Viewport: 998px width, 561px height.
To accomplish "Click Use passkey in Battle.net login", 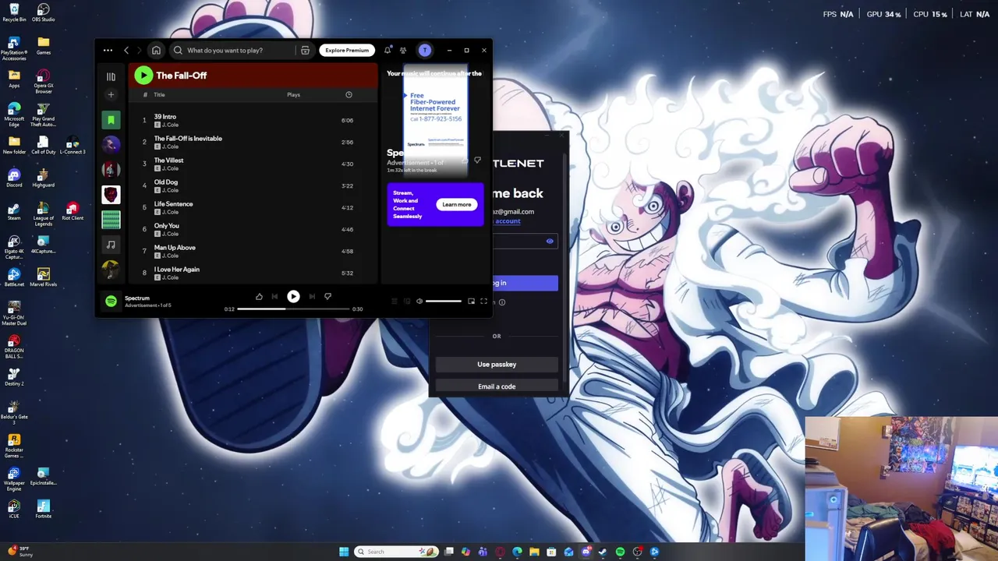I will [497, 364].
